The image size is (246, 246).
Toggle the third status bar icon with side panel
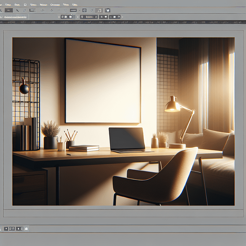[x=20, y=229]
